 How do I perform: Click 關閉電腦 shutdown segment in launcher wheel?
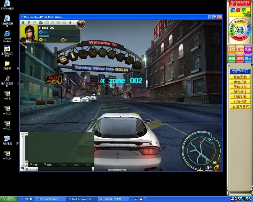240,38
